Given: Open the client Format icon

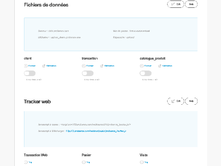Looking at the screenshot, I should click(26, 66).
